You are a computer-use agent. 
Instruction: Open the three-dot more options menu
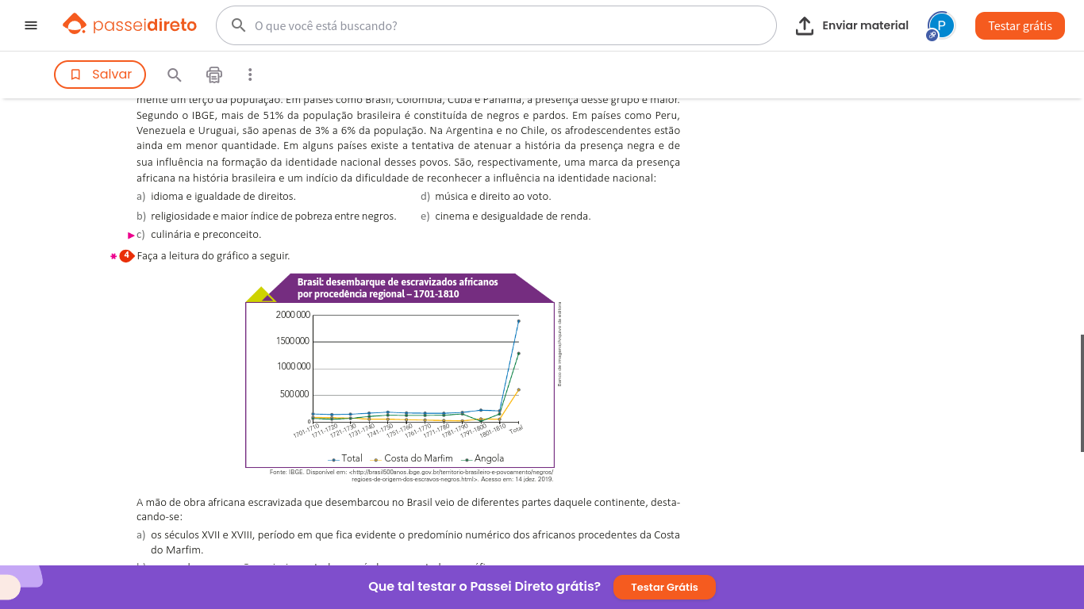click(250, 75)
